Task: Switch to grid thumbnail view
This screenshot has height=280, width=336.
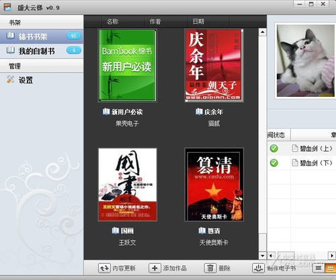Action: point(330,268)
